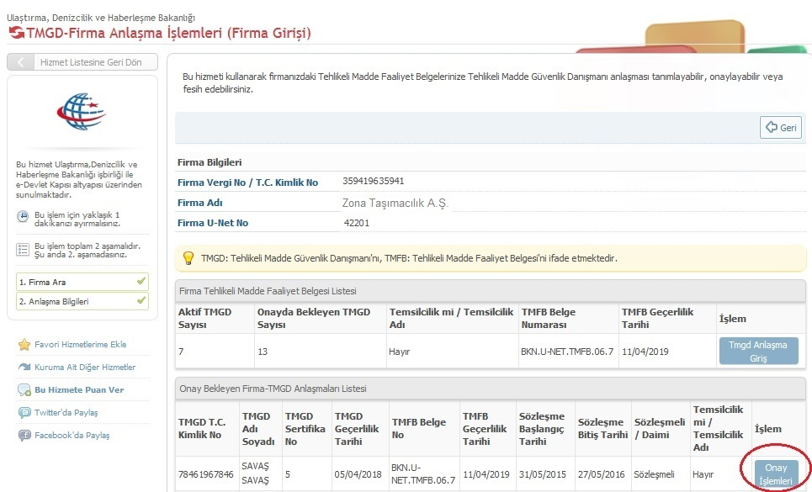Select tax number 359419635941
The height and width of the screenshot is (492, 812).
click(373, 181)
